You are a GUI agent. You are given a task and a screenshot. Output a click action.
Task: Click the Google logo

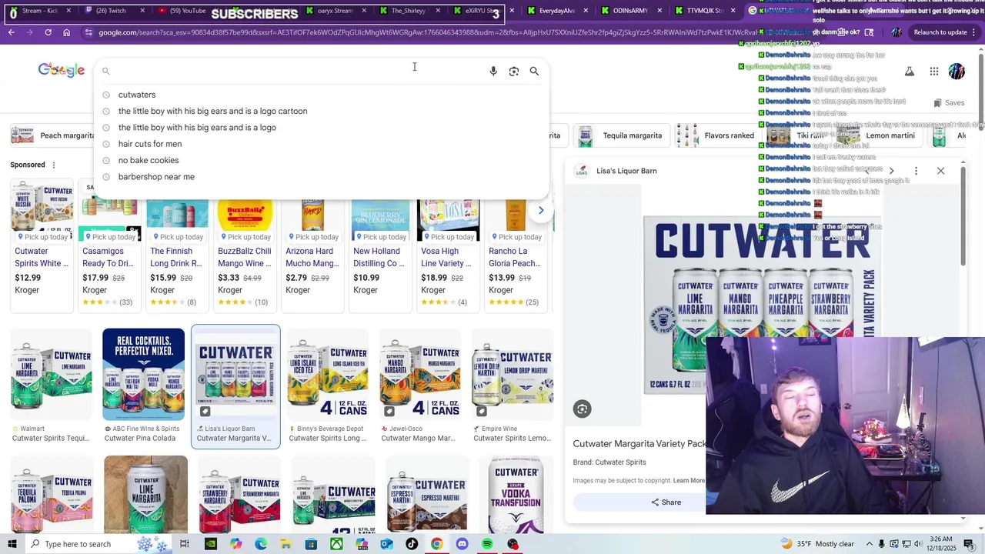62,70
